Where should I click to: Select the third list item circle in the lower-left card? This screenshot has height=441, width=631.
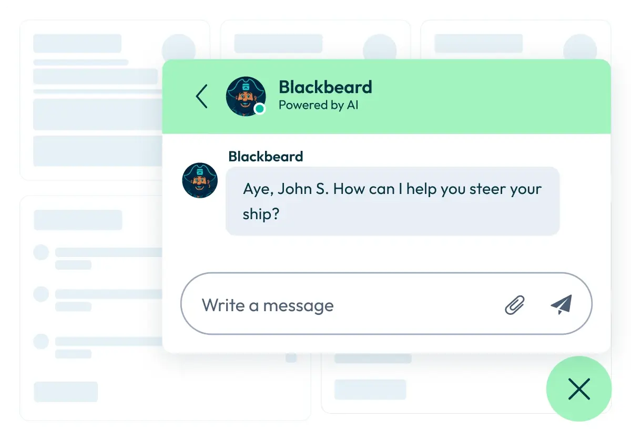coord(41,342)
